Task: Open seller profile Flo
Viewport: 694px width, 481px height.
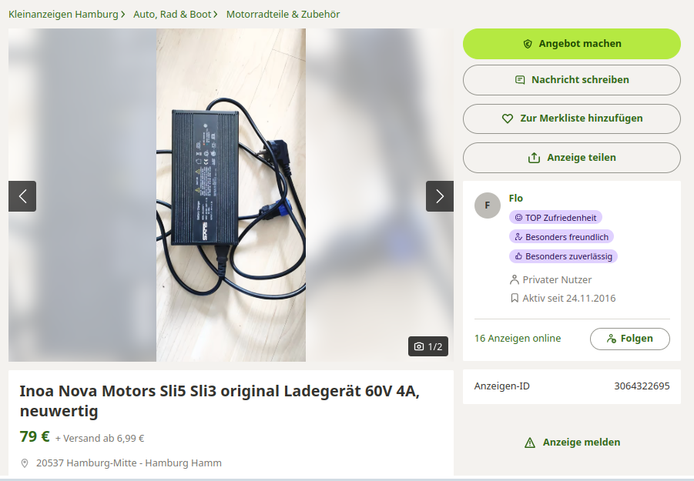Action: pyautogui.click(x=515, y=199)
